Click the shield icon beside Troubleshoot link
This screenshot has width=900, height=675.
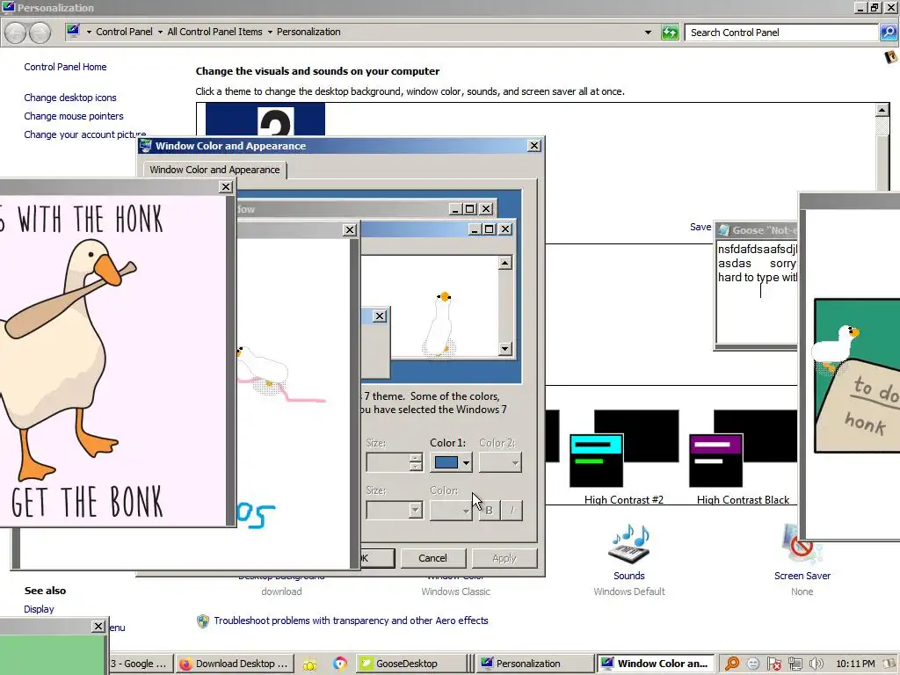coord(203,621)
